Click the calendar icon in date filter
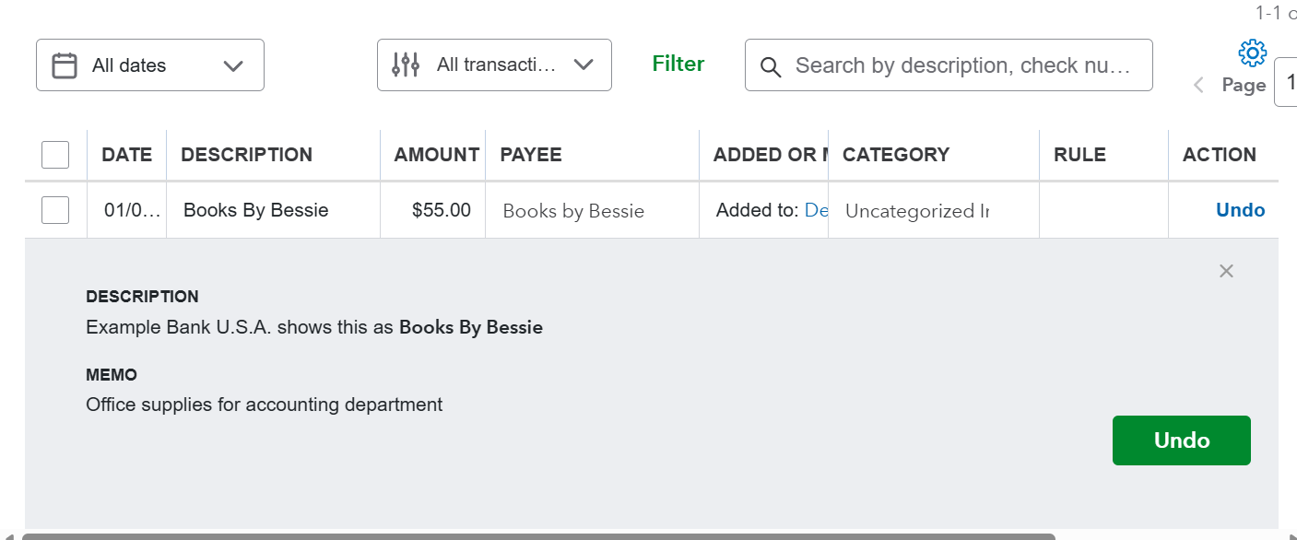Screen dimensions: 1297x540 pyautogui.click(x=65, y=65)
